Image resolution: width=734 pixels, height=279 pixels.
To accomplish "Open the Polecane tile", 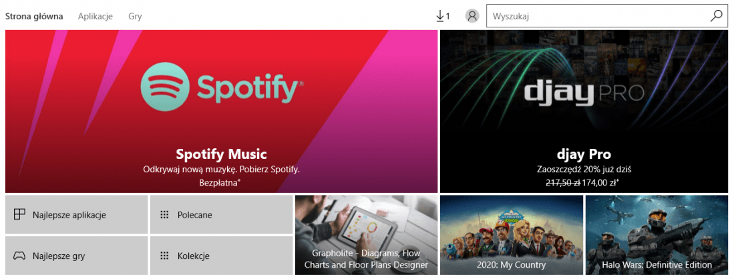I will pos(222,214).
